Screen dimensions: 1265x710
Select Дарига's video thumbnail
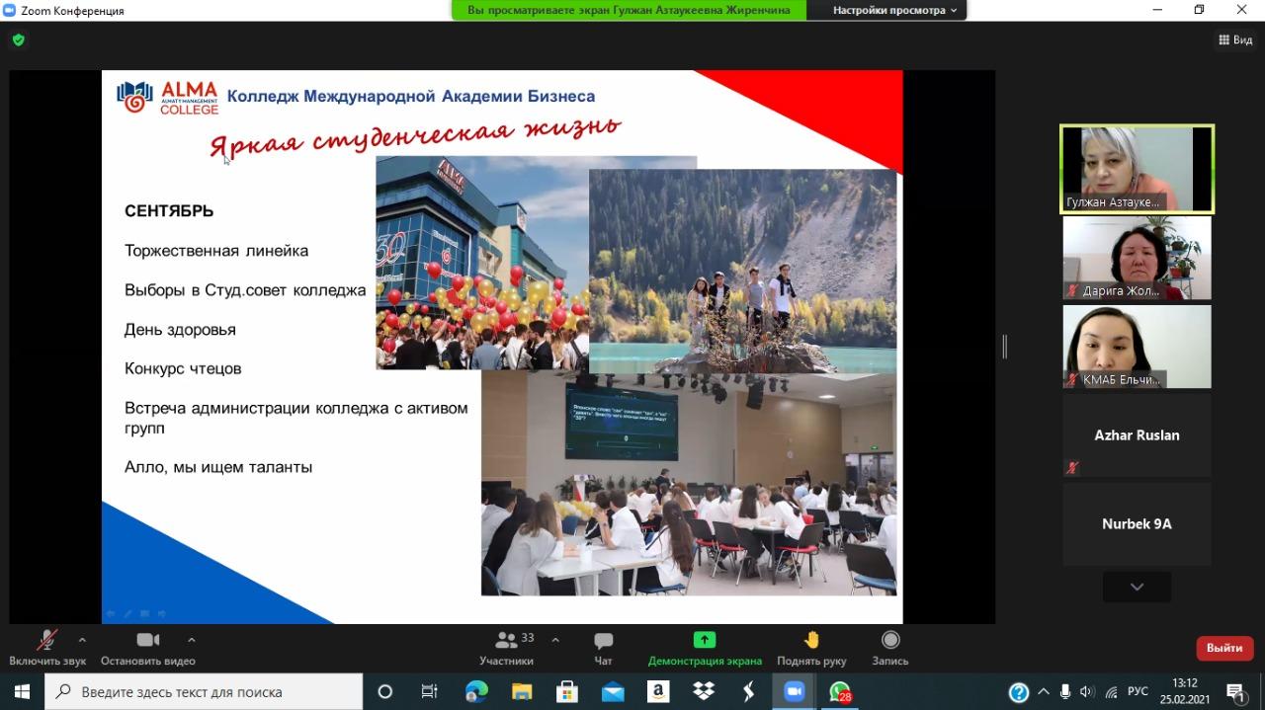tap(1137, 258)
